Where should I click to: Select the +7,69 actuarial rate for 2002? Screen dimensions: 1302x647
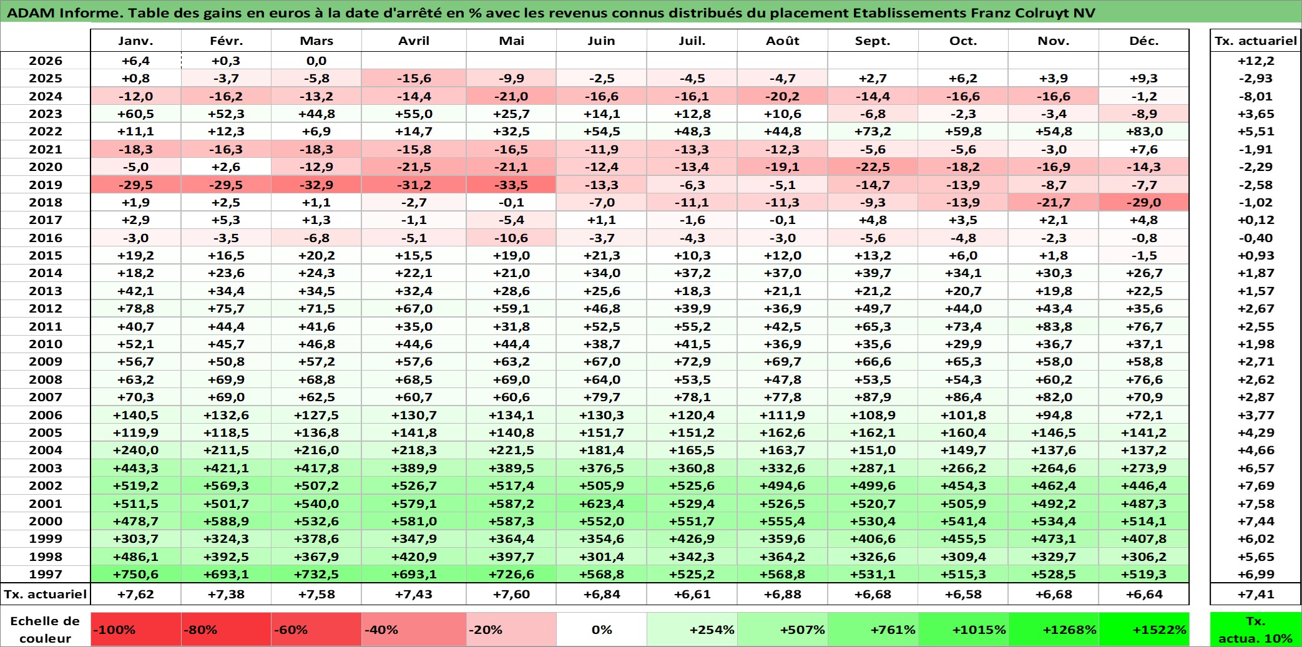click(1255, 485)
